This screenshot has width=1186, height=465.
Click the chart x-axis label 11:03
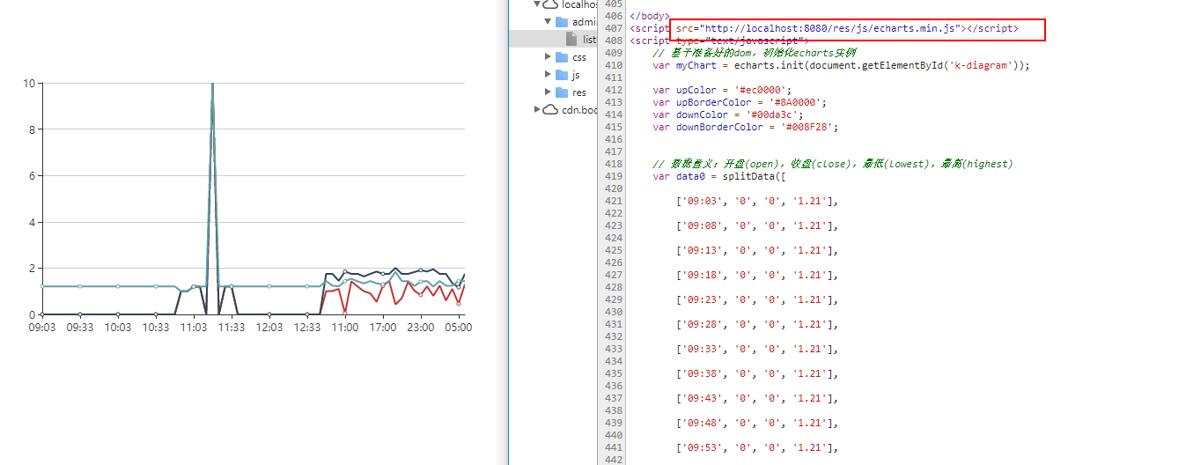pos(194,327)
